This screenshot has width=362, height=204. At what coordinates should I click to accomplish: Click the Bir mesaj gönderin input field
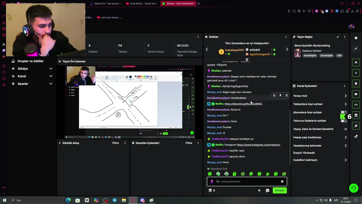click(x=247, y=182)
